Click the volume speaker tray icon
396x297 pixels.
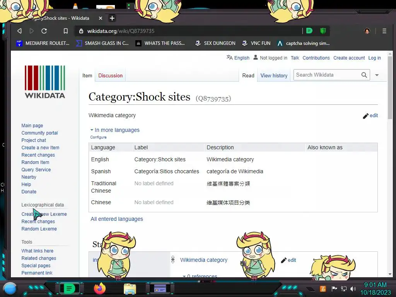click(353, 288)
